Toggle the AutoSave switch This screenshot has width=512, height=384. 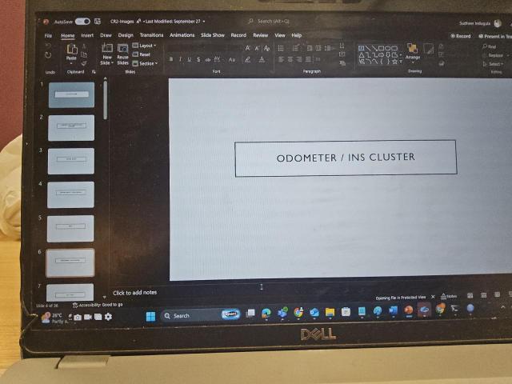coord(82,22)
